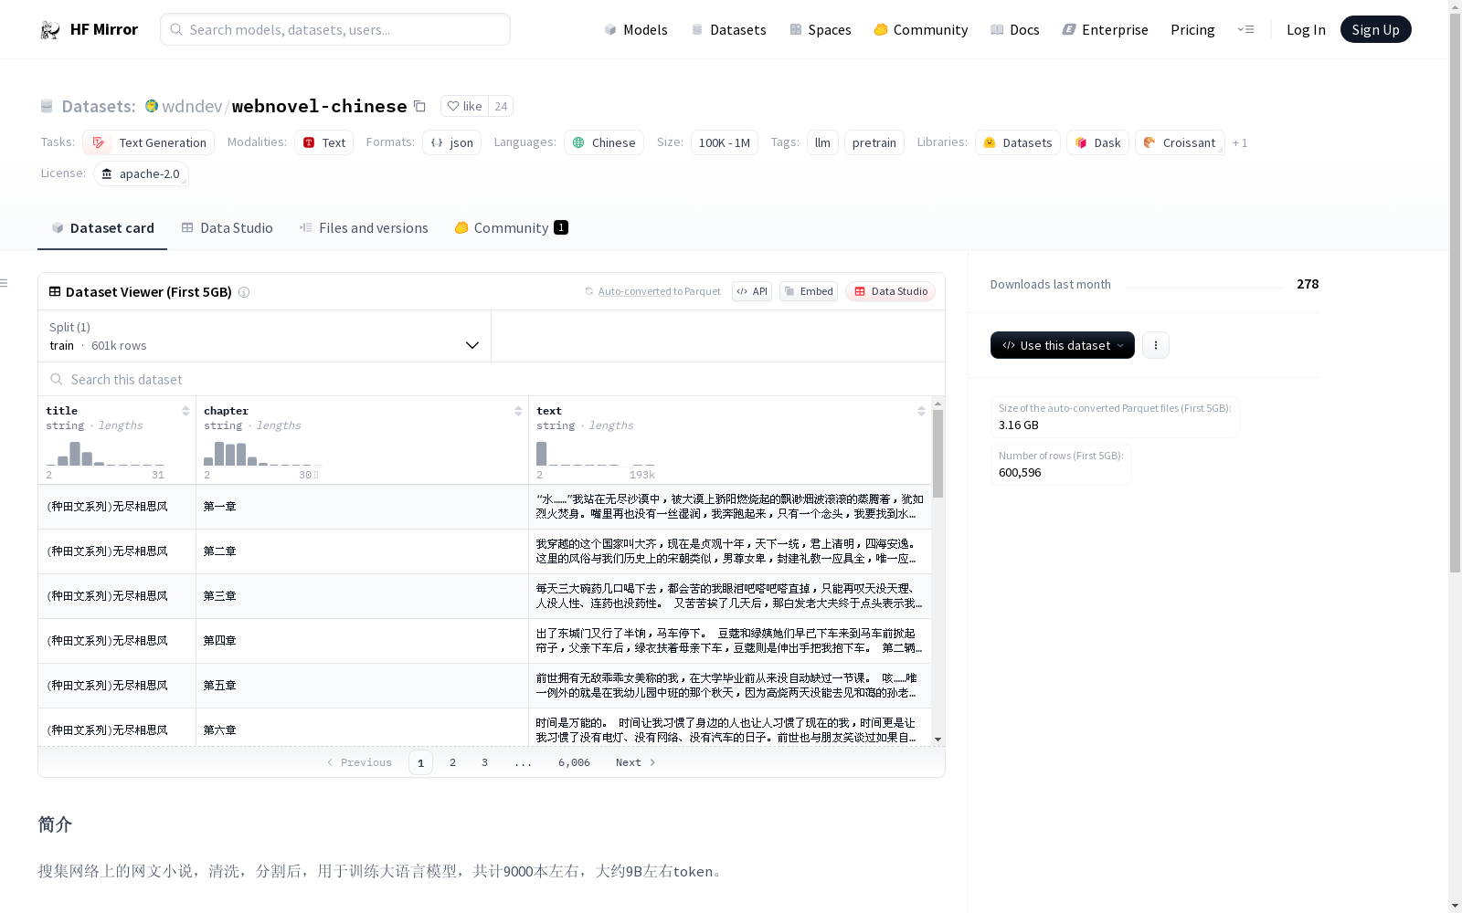
Task: Focus the Search this dataset field
Action: click(492, 379)
